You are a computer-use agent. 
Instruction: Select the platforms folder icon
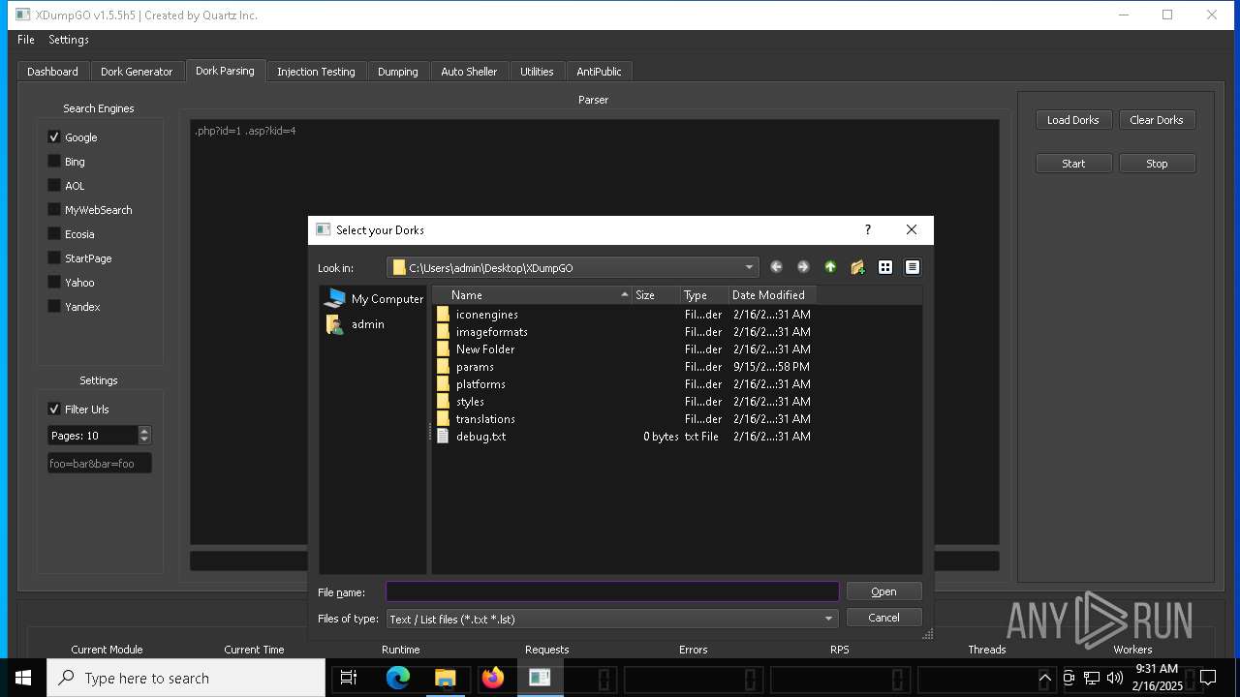click(x=443, y=384)
